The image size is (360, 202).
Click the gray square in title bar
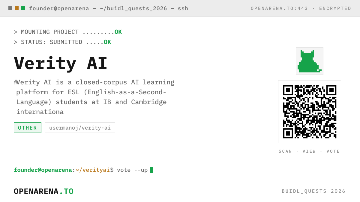(10, 8)
